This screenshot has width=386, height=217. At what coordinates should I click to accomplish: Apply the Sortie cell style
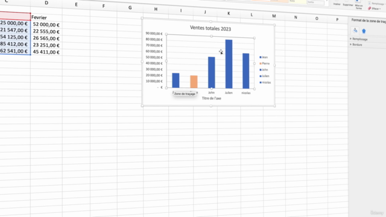coord(315,2)
